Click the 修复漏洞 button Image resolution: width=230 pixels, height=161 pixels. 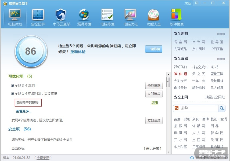[x=154, y=86]
